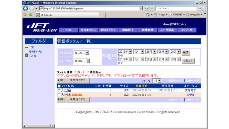Click the sidebar scroll left arrow

[x=25, y=126]
